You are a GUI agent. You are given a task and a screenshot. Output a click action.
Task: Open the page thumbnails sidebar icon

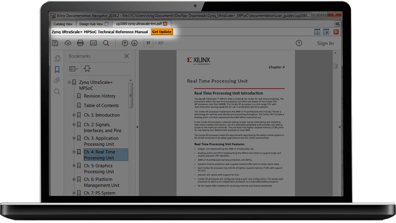point(57,58)
